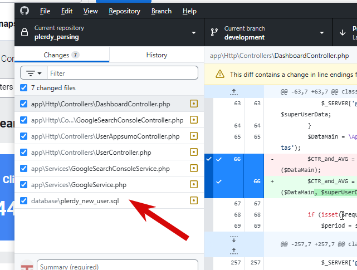357x270 pixels.
Task: Open the File menu
Action: (45, 11)
